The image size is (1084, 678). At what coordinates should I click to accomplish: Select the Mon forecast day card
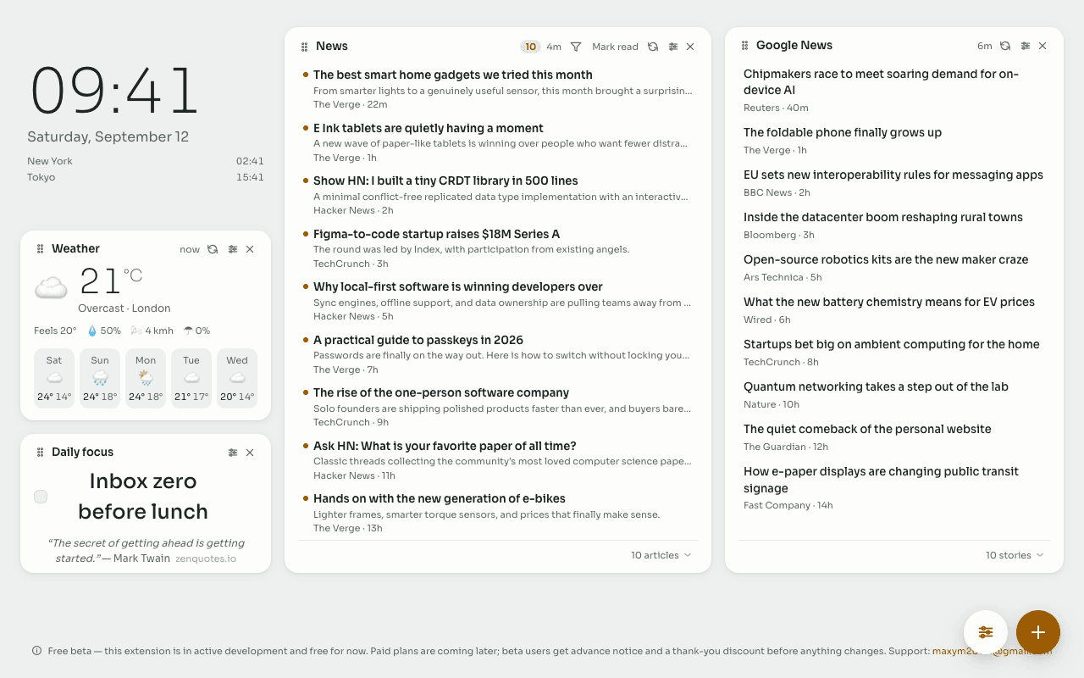point(146,378)
